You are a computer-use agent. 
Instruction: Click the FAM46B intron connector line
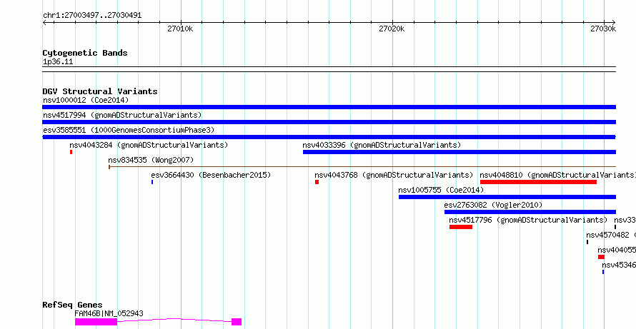pos(174,320)
